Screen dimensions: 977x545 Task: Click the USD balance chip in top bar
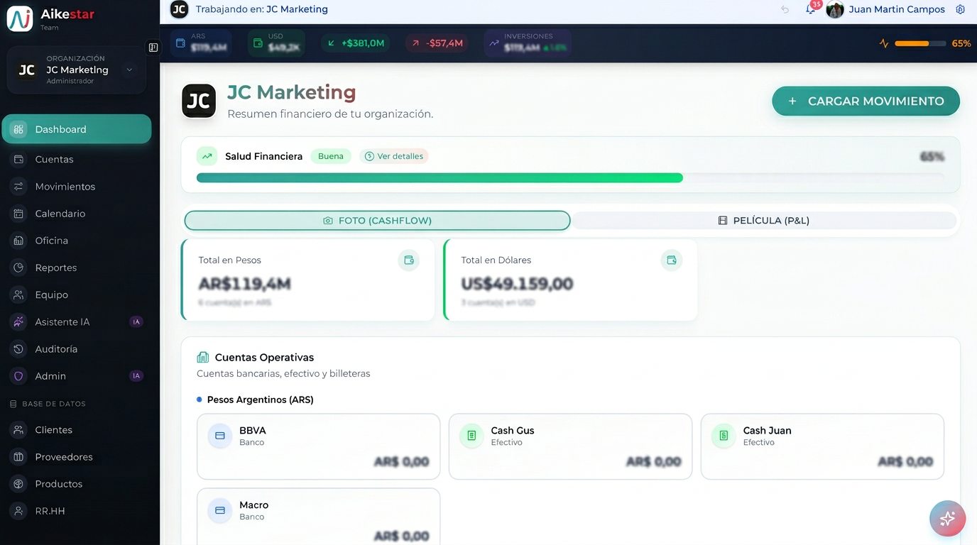click(276, 43)
